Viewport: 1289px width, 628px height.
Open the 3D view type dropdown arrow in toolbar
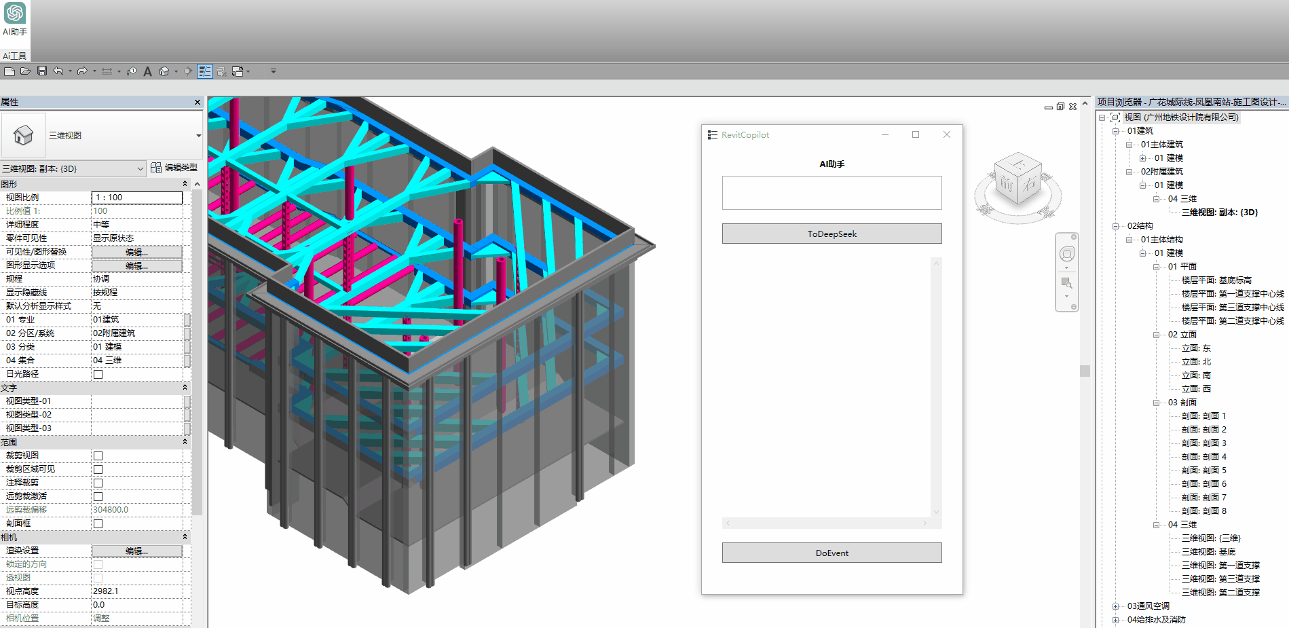point(176,71)
